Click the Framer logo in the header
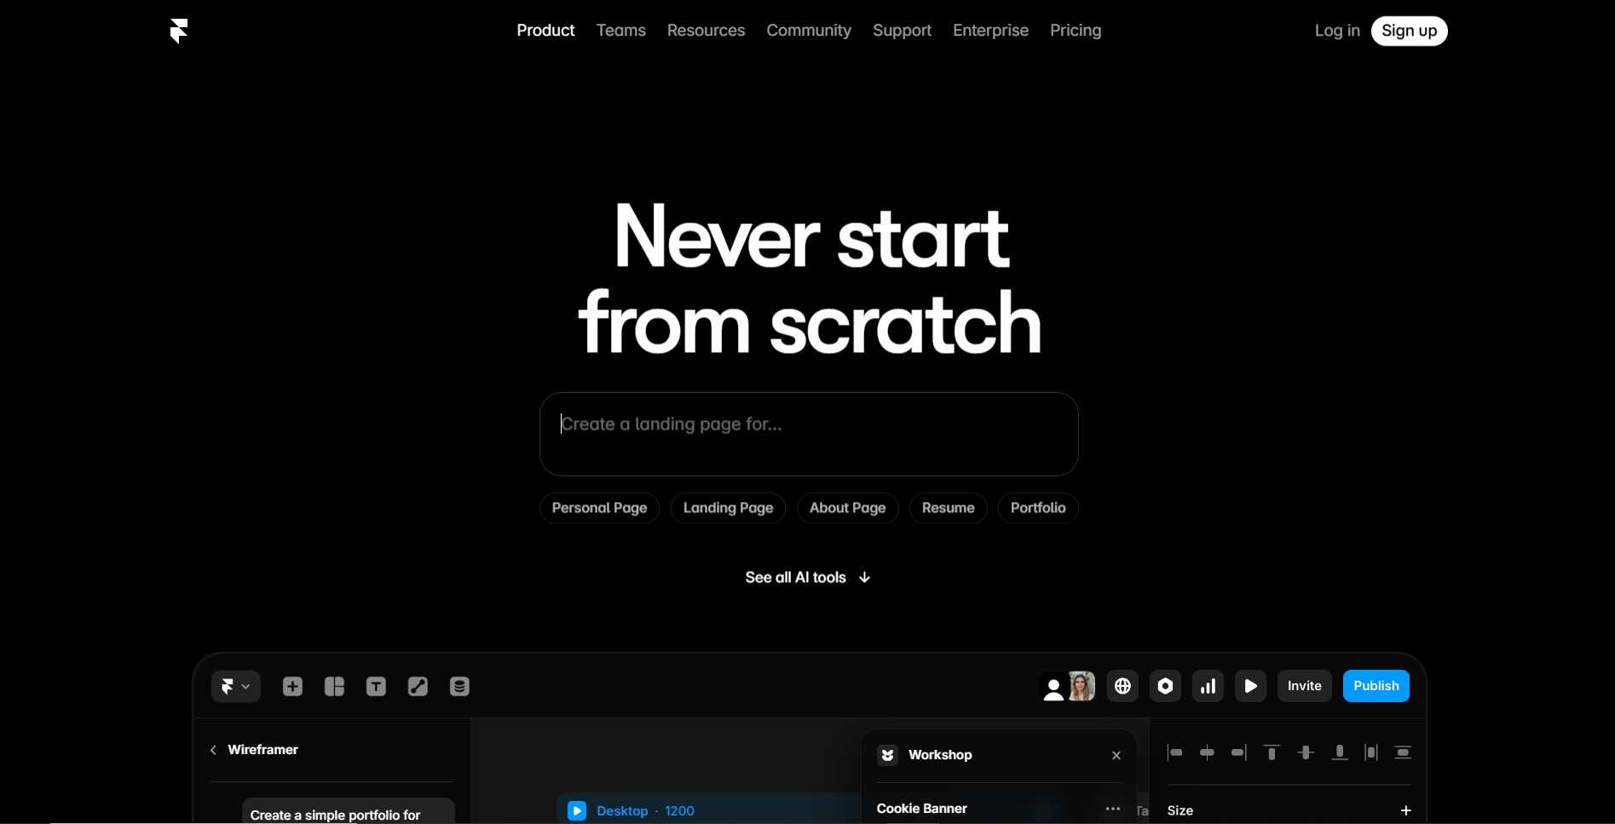The width and height of the screenshot is (1615, 824). [x=179, y=31]
